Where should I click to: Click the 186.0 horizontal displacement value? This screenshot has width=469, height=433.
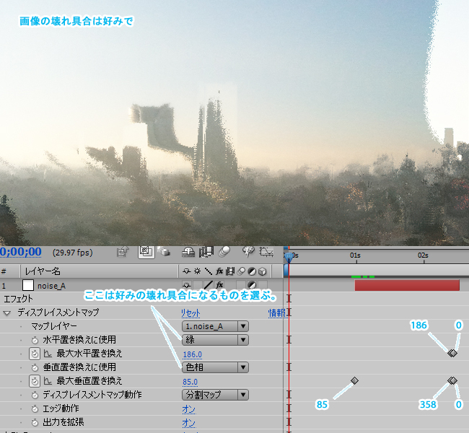(192, 354)
